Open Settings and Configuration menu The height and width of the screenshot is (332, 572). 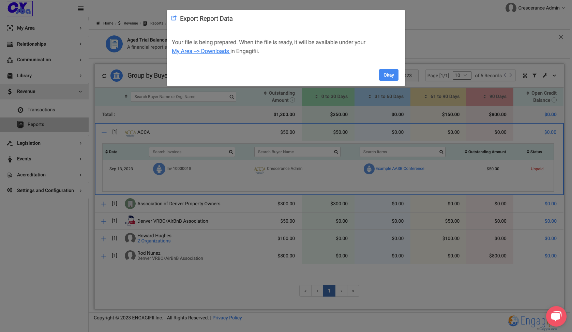[44, 190]
